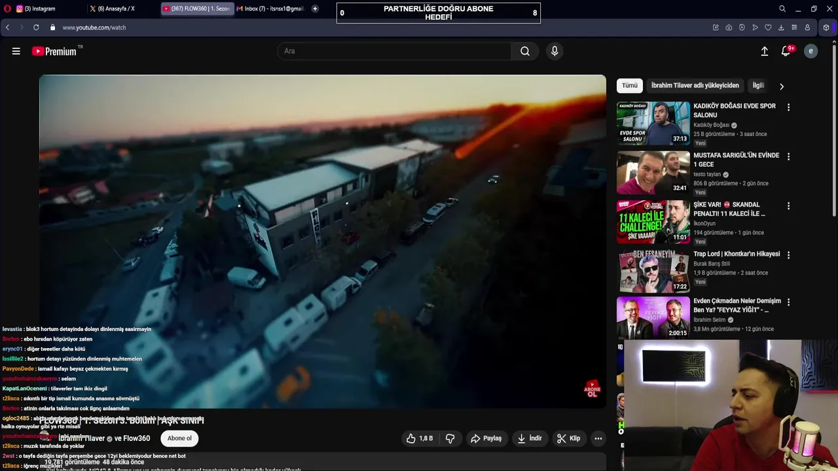Show more filter chips with right chevron
This screenshot has width=838, height=471.
pos(781,86)
